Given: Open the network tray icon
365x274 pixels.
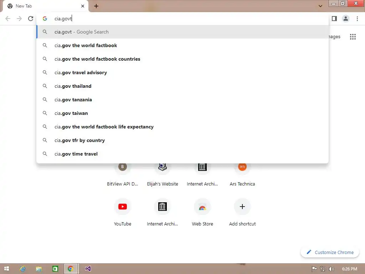Looking at the screenshot, I should pos(323,269).
